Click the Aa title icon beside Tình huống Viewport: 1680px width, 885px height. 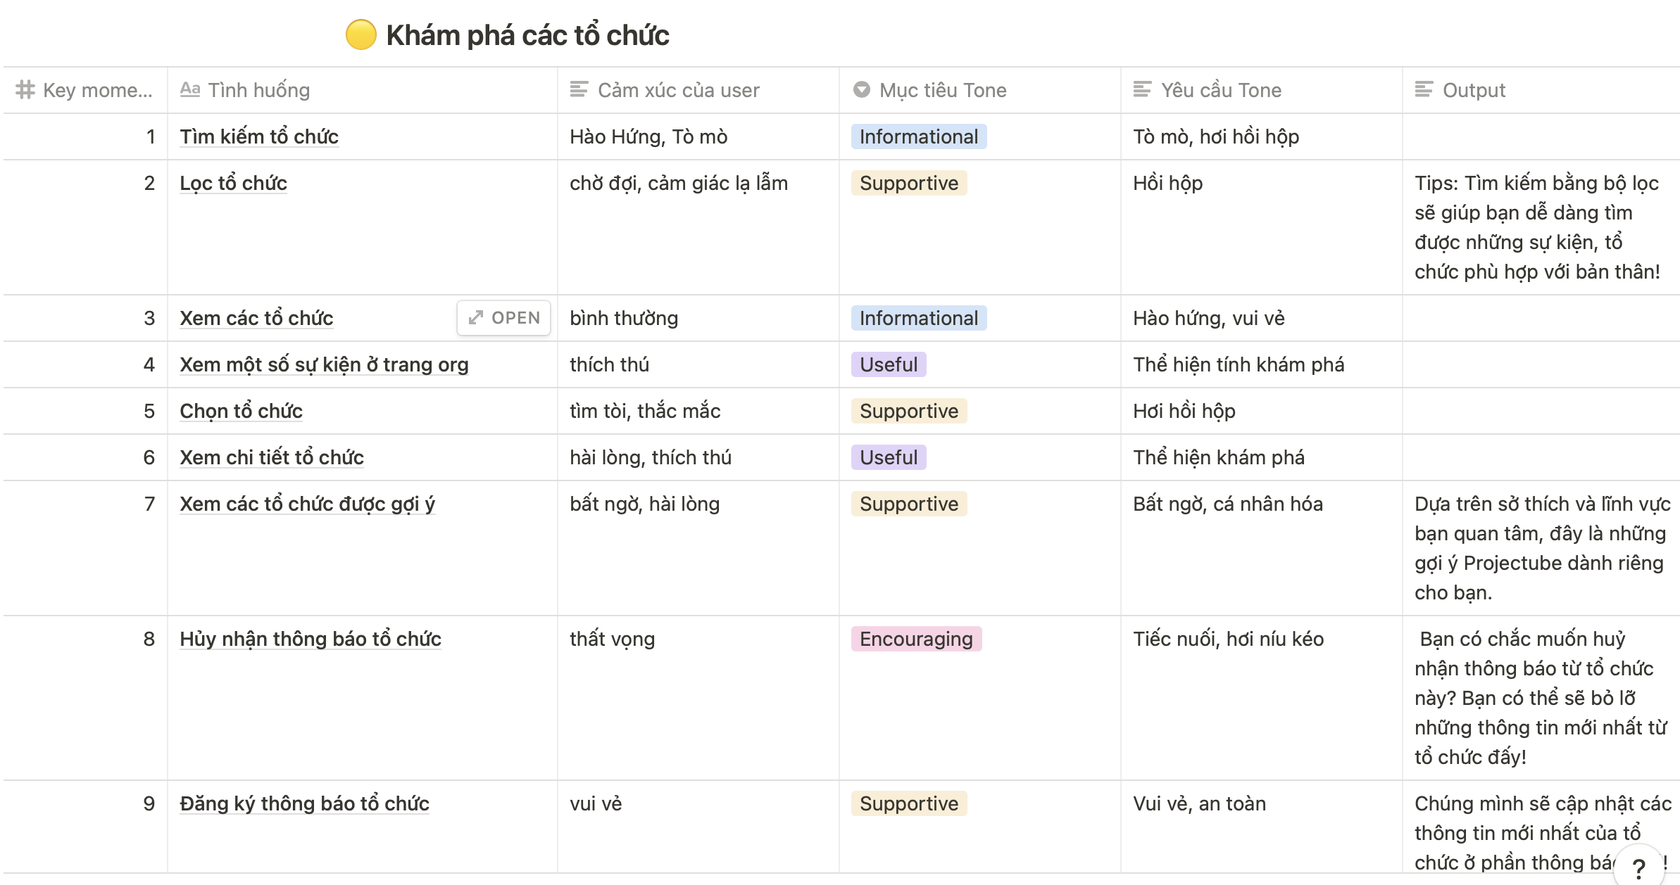tap(190, 89)
